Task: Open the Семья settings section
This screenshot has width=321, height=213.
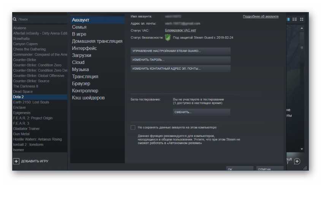Action: (x=79, y=27)
